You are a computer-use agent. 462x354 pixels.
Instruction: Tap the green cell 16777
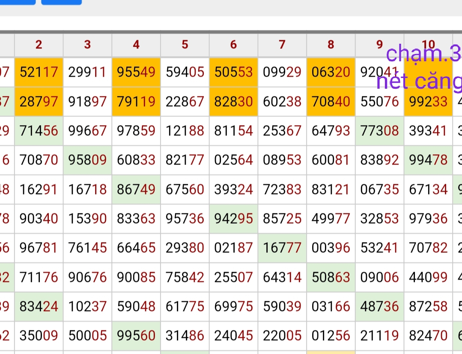point(282,248)
